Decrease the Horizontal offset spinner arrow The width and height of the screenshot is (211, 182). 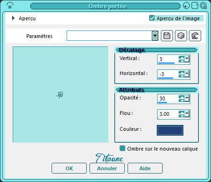pos(181,76)
